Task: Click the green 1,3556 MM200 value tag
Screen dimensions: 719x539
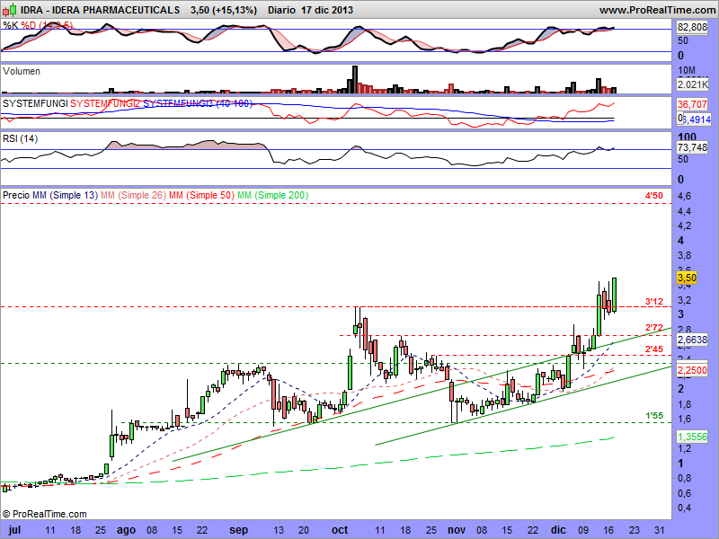Action: 694,436
